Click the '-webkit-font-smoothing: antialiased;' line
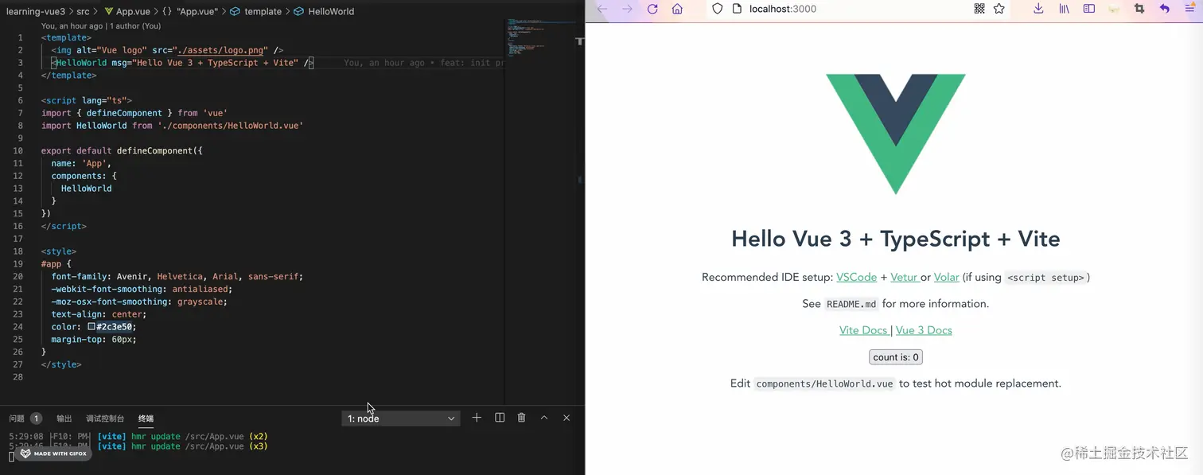This screenshot has height=475, width=1203. coord(142,289)
